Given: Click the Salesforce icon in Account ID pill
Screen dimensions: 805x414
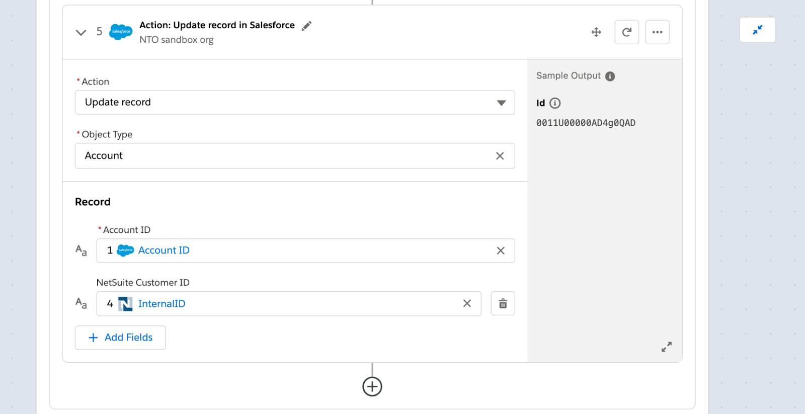Looking at the screenshot, I should pos(125,250).
